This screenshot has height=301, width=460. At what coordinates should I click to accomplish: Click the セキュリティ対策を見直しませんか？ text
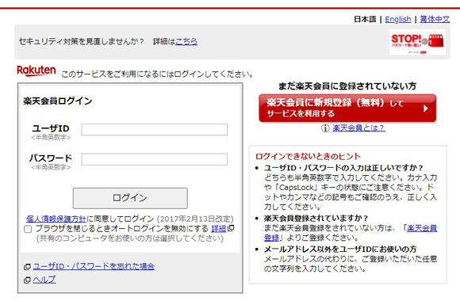coord(82,41)
